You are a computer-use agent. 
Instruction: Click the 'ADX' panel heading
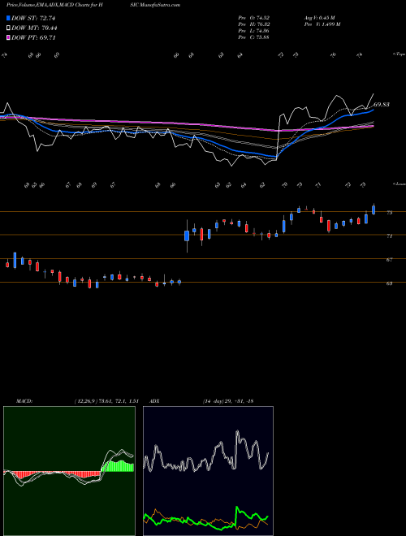(x=154, y=401)
